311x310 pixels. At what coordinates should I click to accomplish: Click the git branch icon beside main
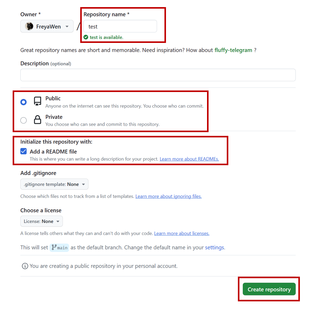coord(54,247)
